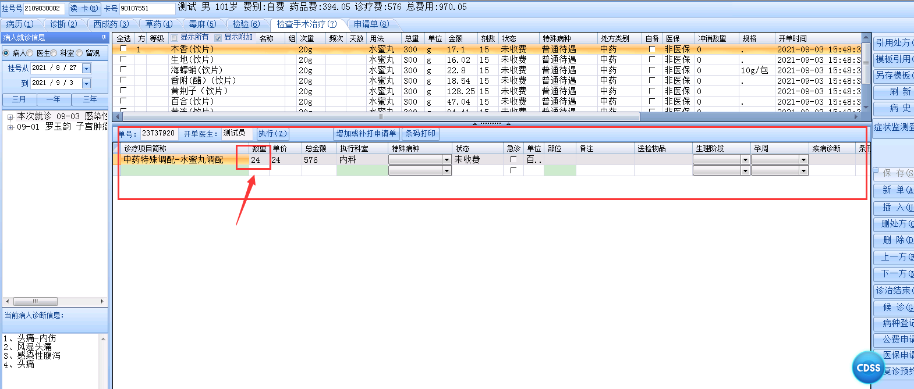Switch to the 诊断(2) tab
The height and width of the screenshot is (389, 914).
coord(63,24)
